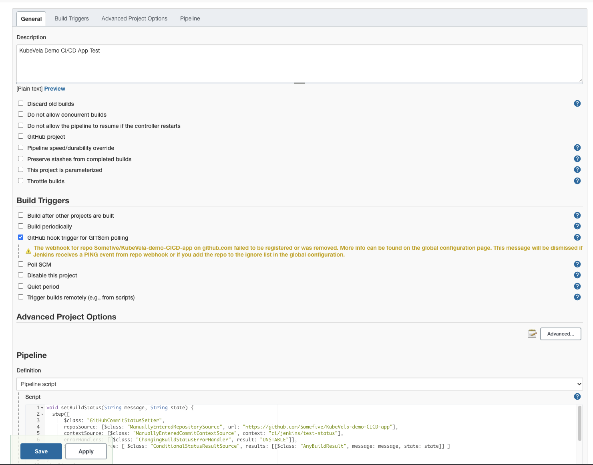The image size is (593, 465).
Task: Apply the configuration changes
Action: point(86,451)
